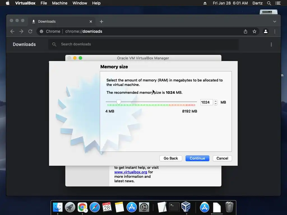The width and height of the screenshot is (287, 215).
Task: Open the Help menu
Action: (x=96, y=3)
